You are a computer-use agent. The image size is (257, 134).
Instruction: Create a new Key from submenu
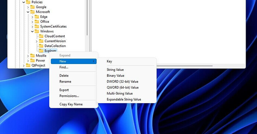tap(110, 61)
